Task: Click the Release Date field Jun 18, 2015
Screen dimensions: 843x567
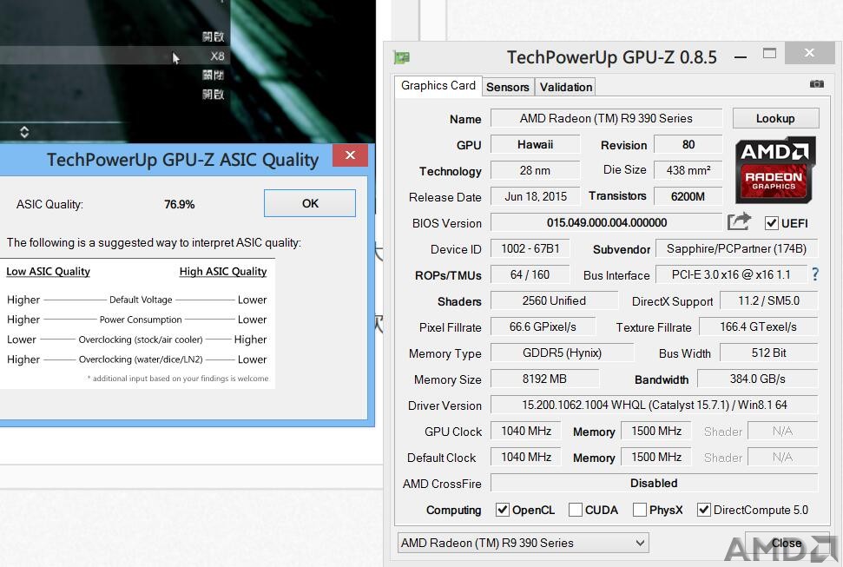Action: tap(535, 196)
